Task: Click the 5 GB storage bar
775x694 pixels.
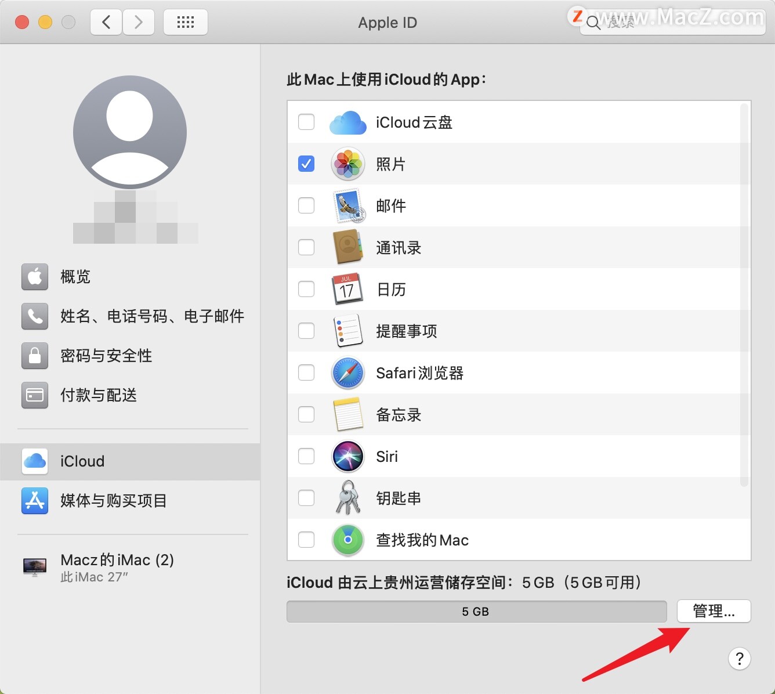Action: tap(477, 612)
